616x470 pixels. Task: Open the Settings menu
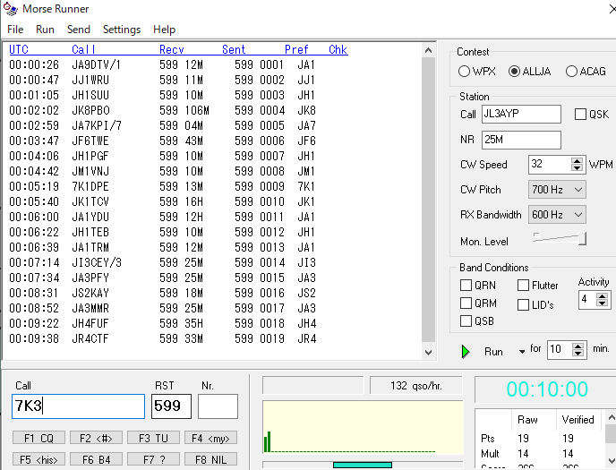[x=122, y=30]
